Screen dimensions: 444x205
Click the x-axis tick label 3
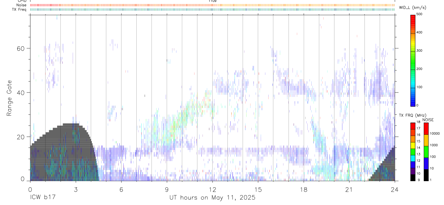(x=76, y=189)
